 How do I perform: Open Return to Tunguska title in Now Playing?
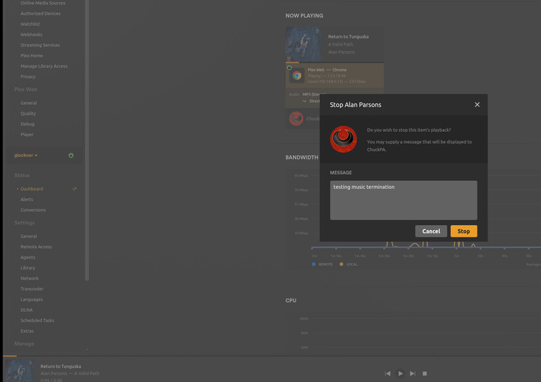(348, 37)
